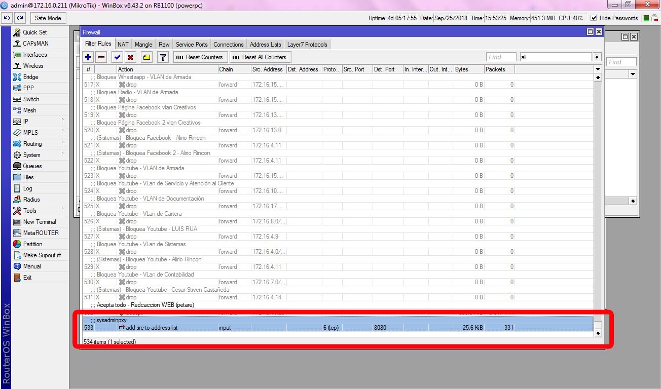Sort rules by the Chain column header
This screenshot has height=389, width=661.
coord(234,69)
